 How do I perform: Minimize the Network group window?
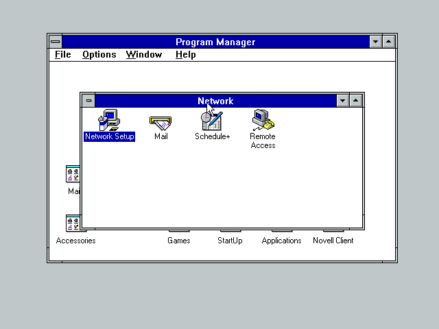[342, 101]
